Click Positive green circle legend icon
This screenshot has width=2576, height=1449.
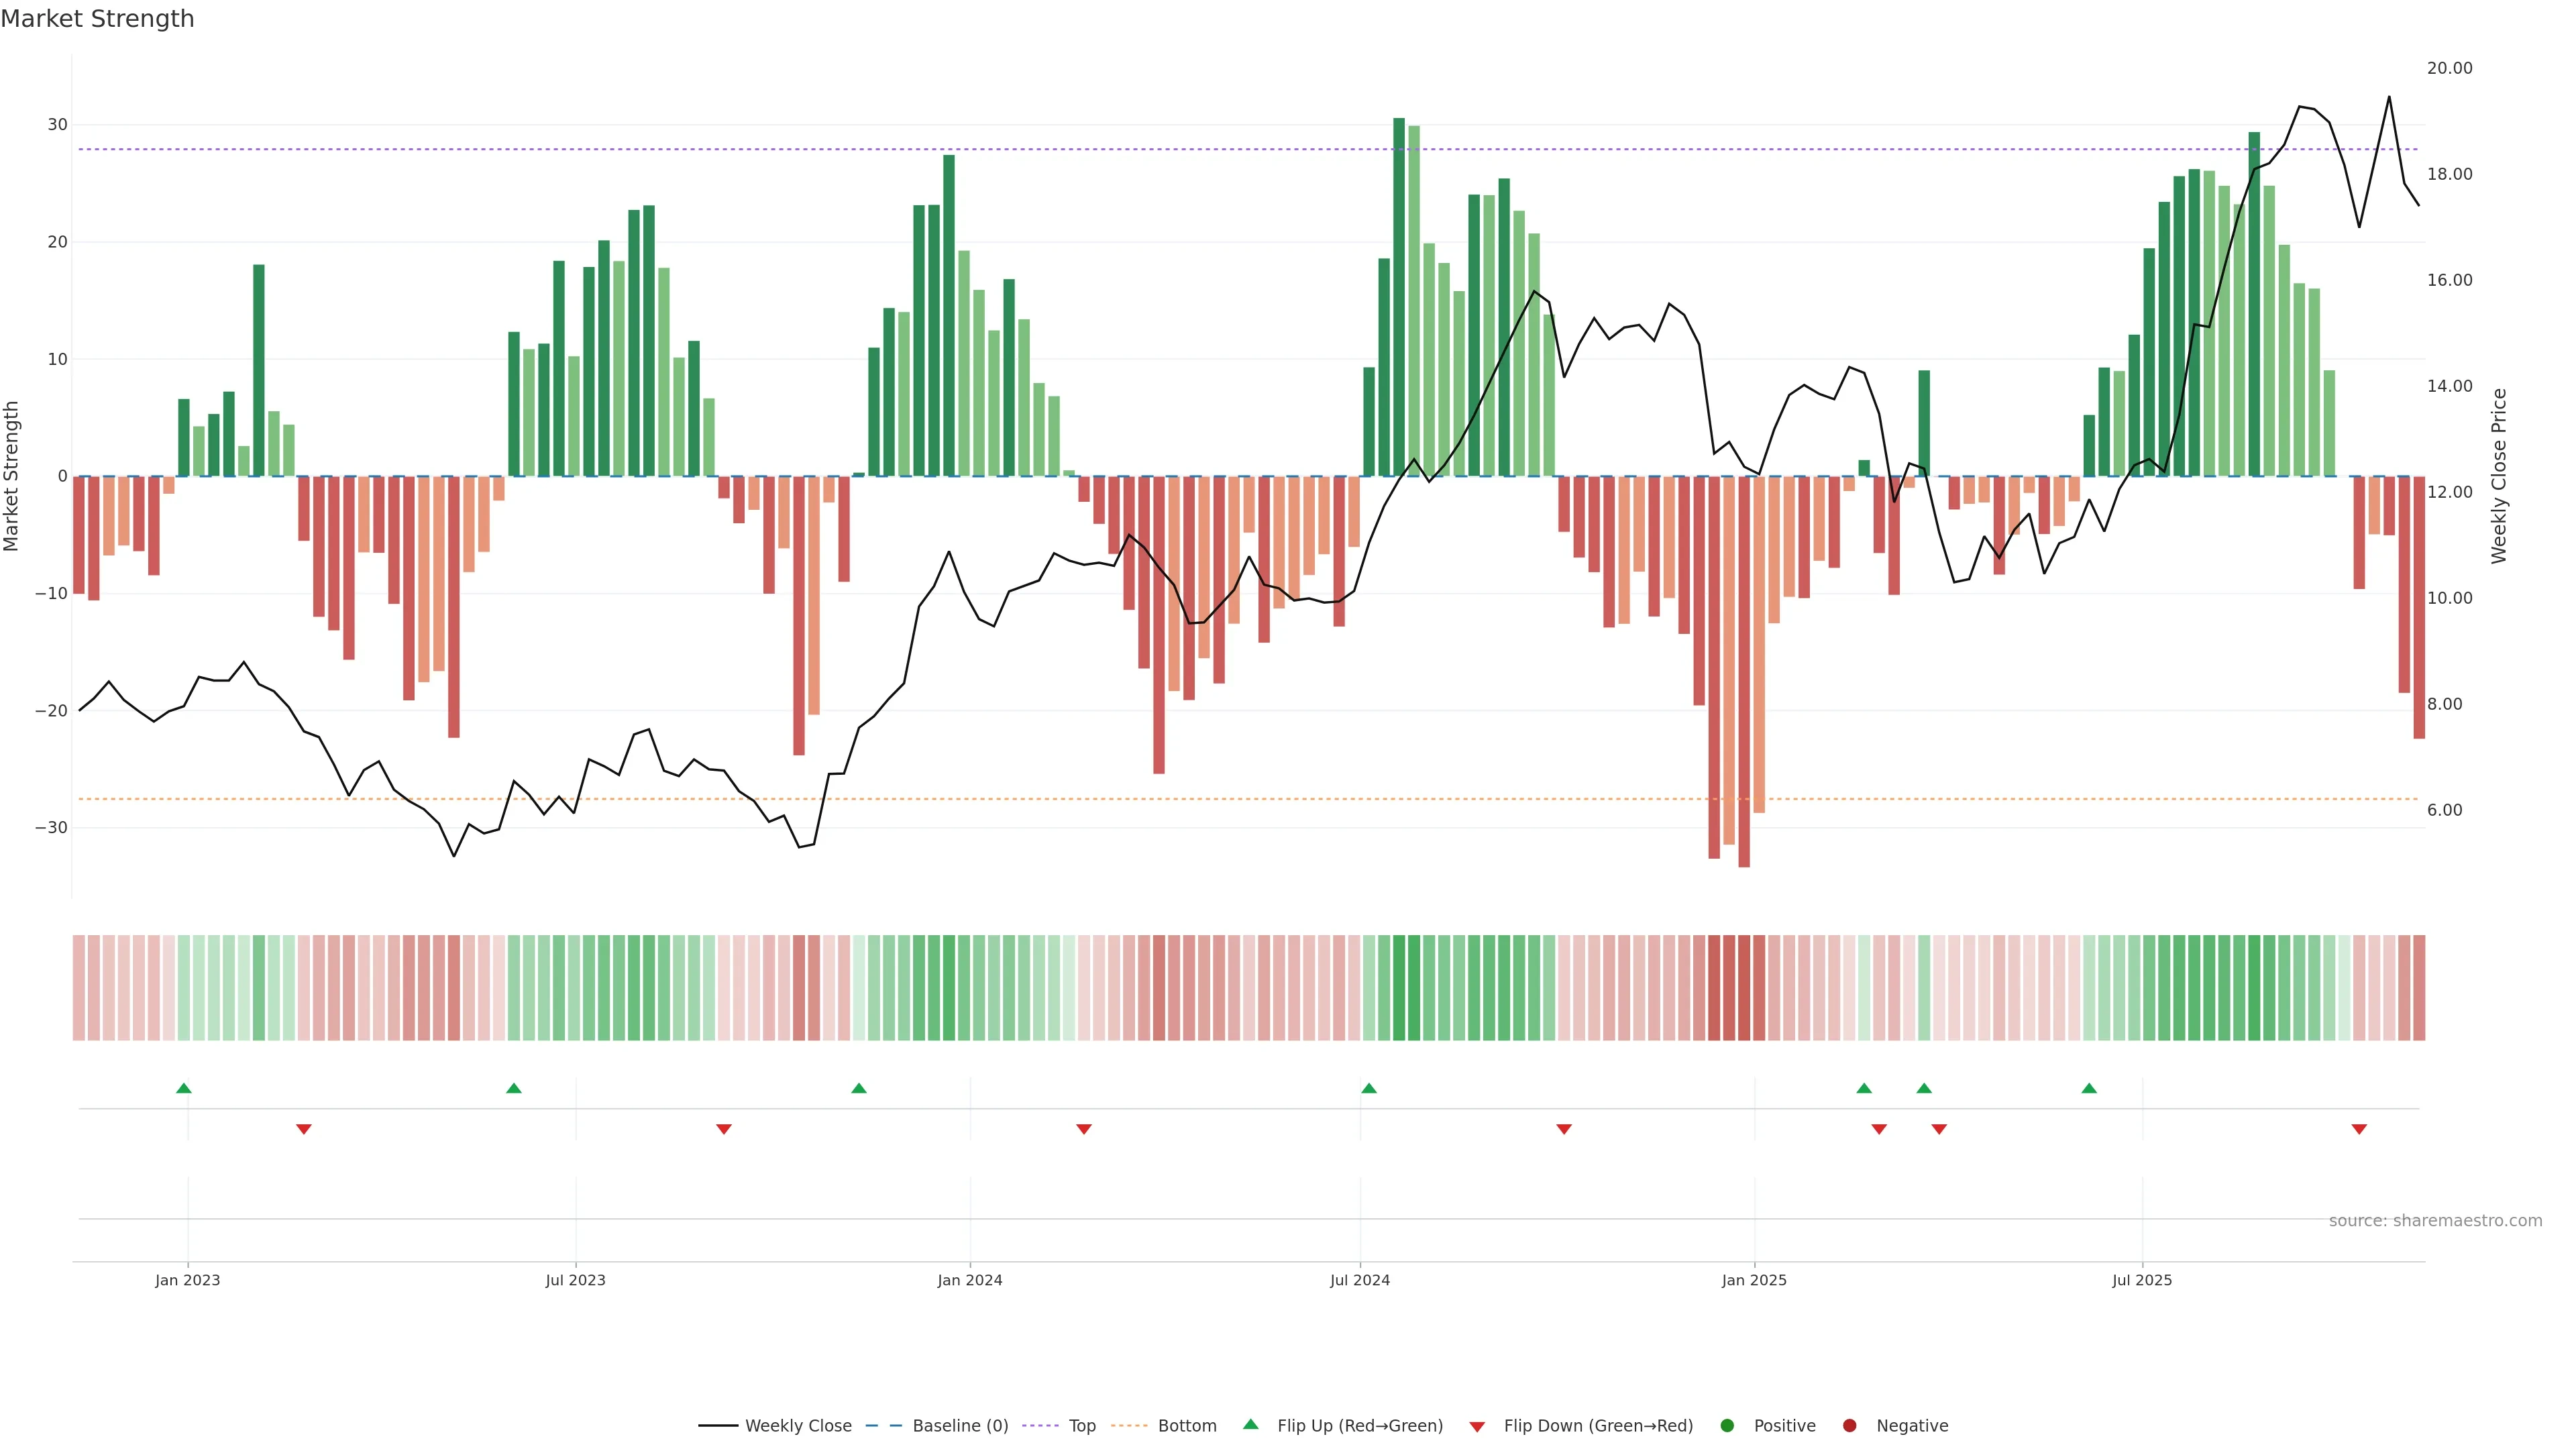[x=1727, y=1426]
